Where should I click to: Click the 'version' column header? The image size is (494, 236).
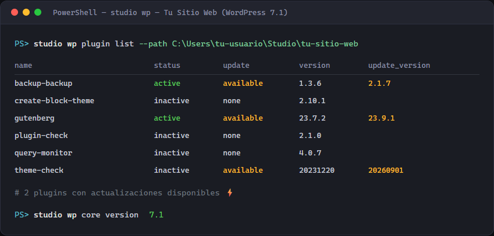[x=314, y=66]
